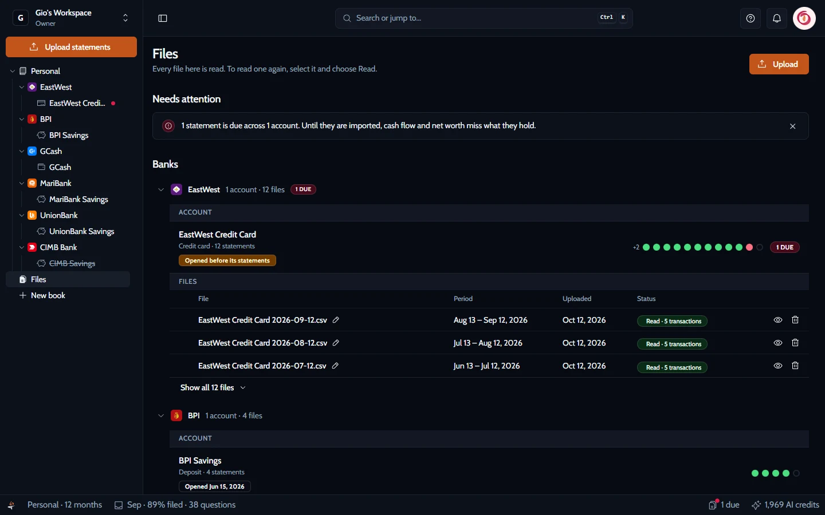Rename EastWest Credit Card 2026-09-12.csv with pencil
825x515 pixels.
pos(336,320)
